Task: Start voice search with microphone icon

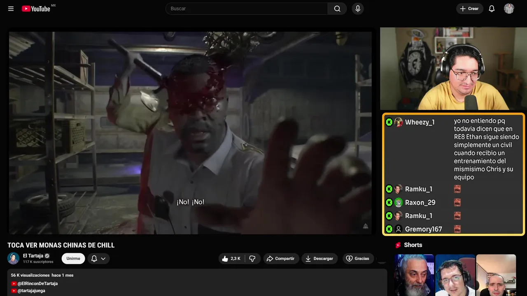Action: (358, 9)
